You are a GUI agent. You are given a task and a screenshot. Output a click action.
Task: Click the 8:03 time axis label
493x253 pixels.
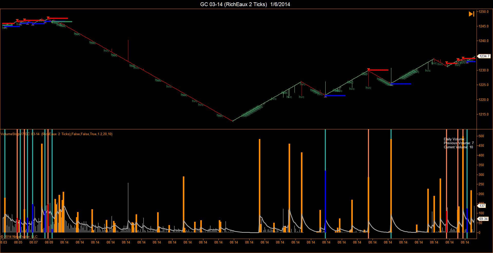pos(4,242)
